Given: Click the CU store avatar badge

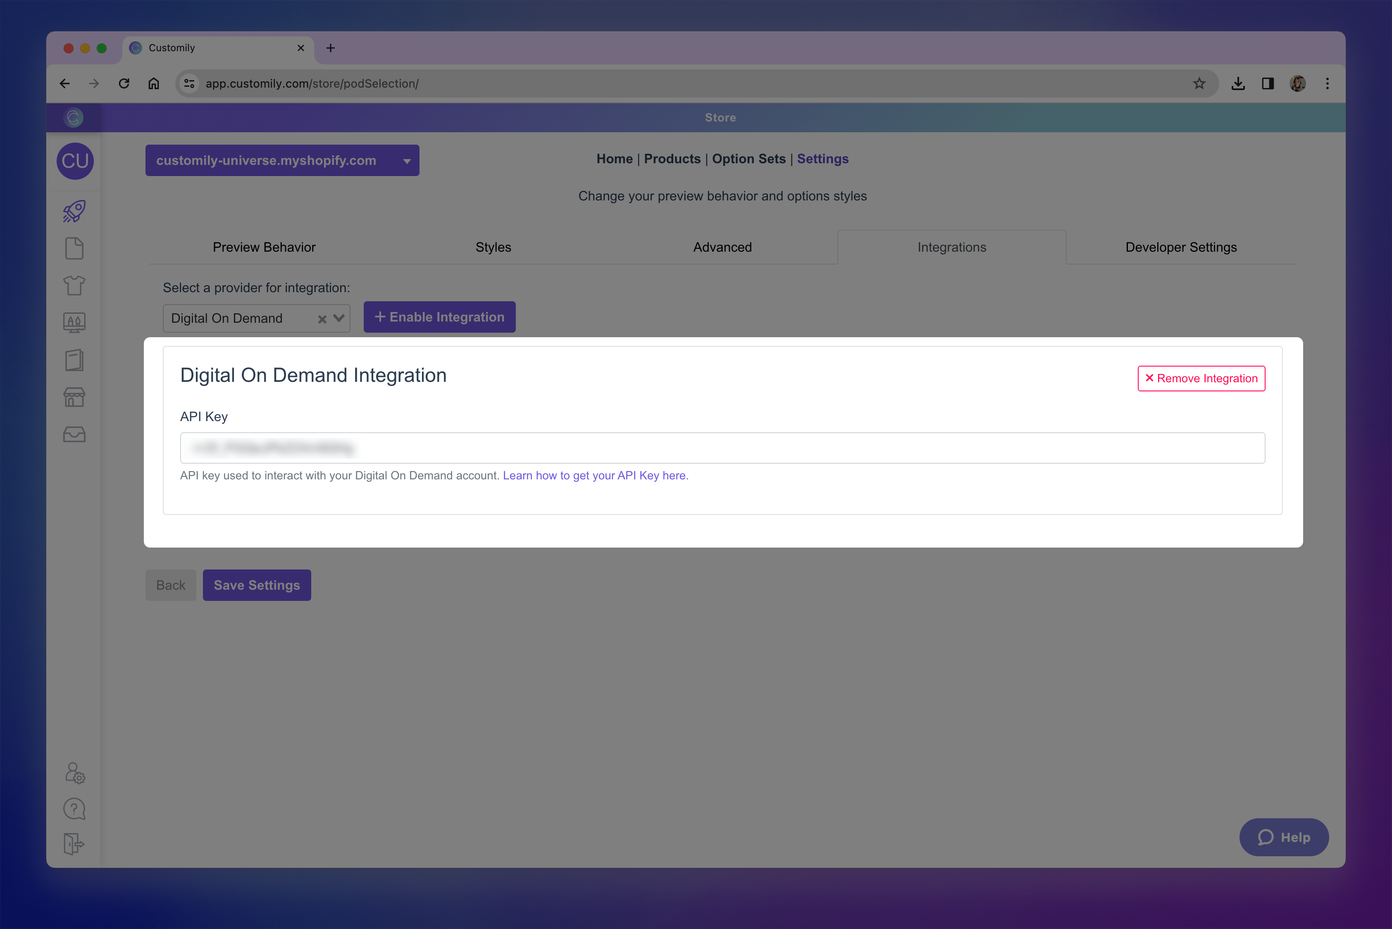Looking at the screenshot, I should (75, 161).
